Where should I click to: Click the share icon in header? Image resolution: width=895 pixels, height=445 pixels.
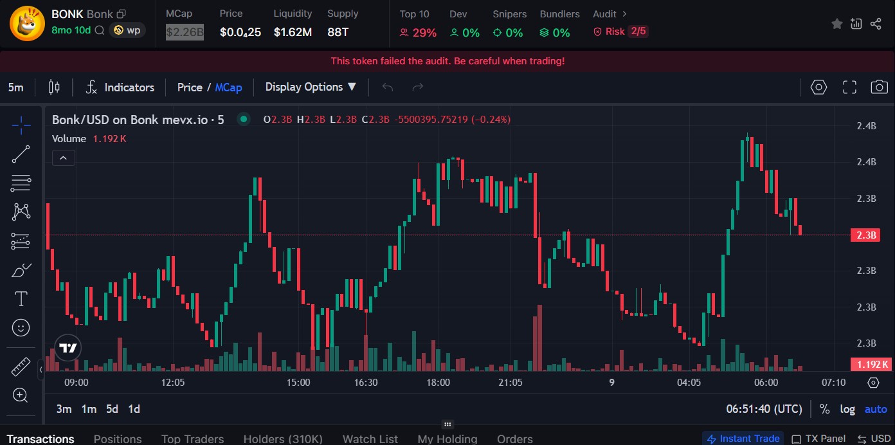(x=875, y=24)
